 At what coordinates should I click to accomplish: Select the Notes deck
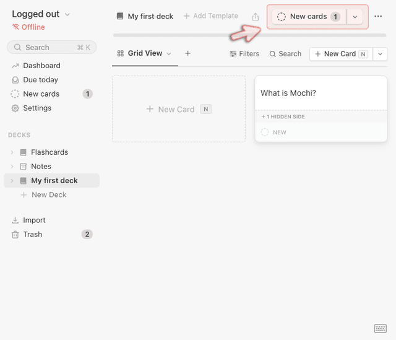click(41, 167)
